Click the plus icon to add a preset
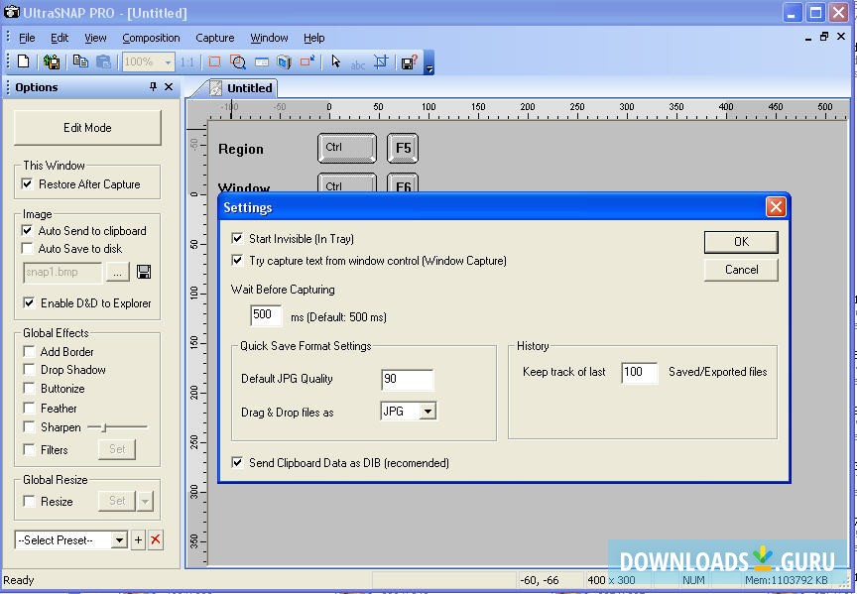The height and width of the screenshot is (594, 857). tap(138, 540)
